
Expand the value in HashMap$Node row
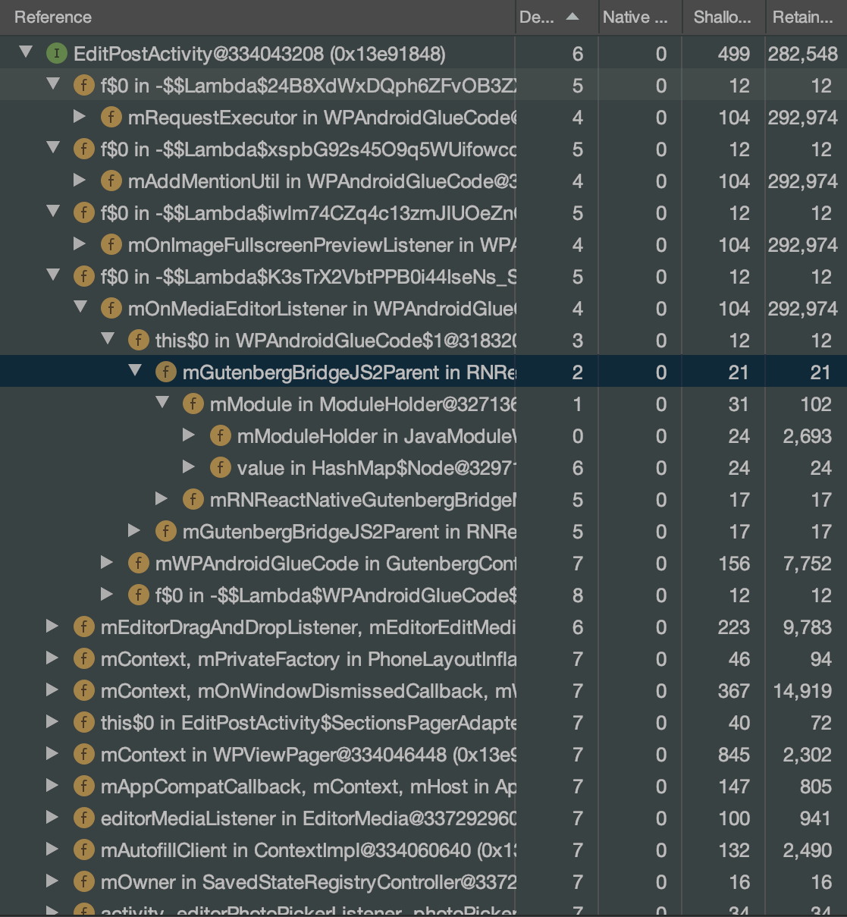[x=189, y=467]
